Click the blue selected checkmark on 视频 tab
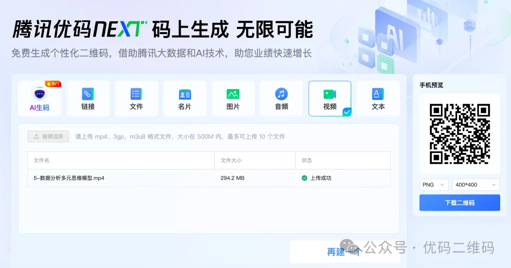The image size is (511, 268). (x=347, y=112)
